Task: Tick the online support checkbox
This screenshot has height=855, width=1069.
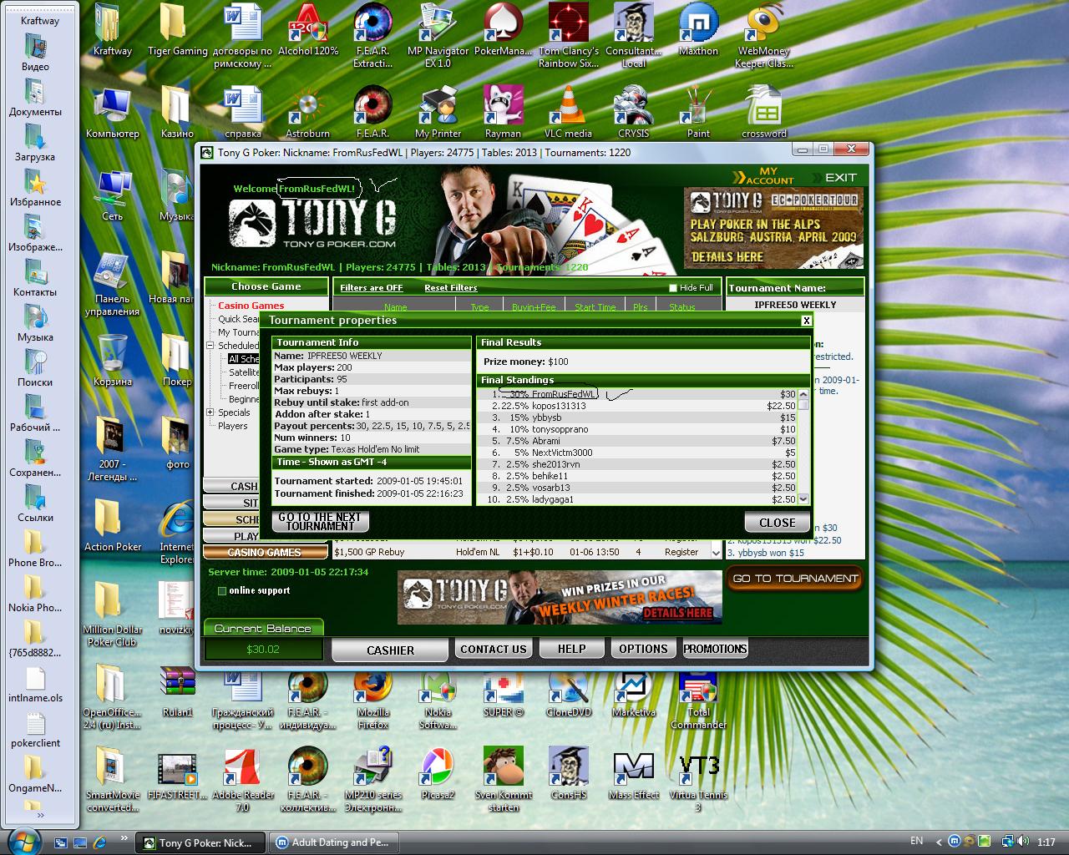Action: point(222,591)
